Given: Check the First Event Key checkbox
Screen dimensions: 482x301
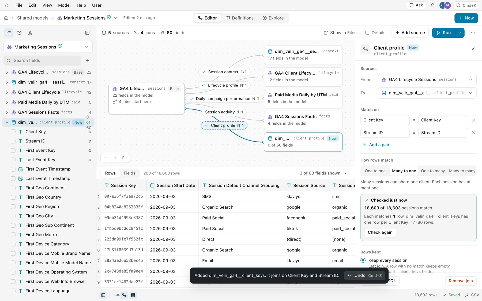Looking at the screenshot, I should (13, 150).
